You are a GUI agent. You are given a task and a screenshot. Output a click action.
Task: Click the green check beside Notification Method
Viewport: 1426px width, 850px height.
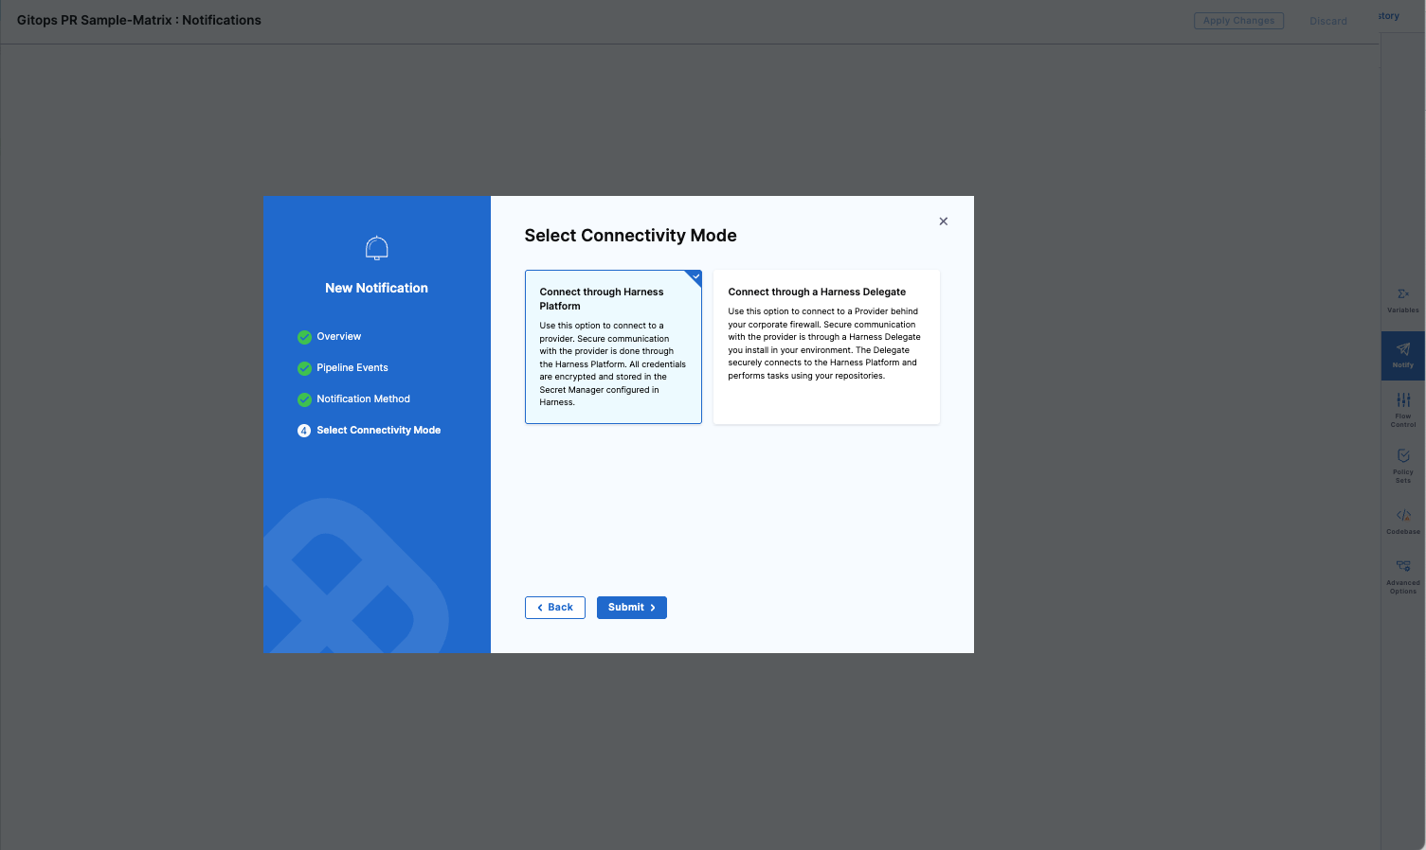tap(304, 399)
